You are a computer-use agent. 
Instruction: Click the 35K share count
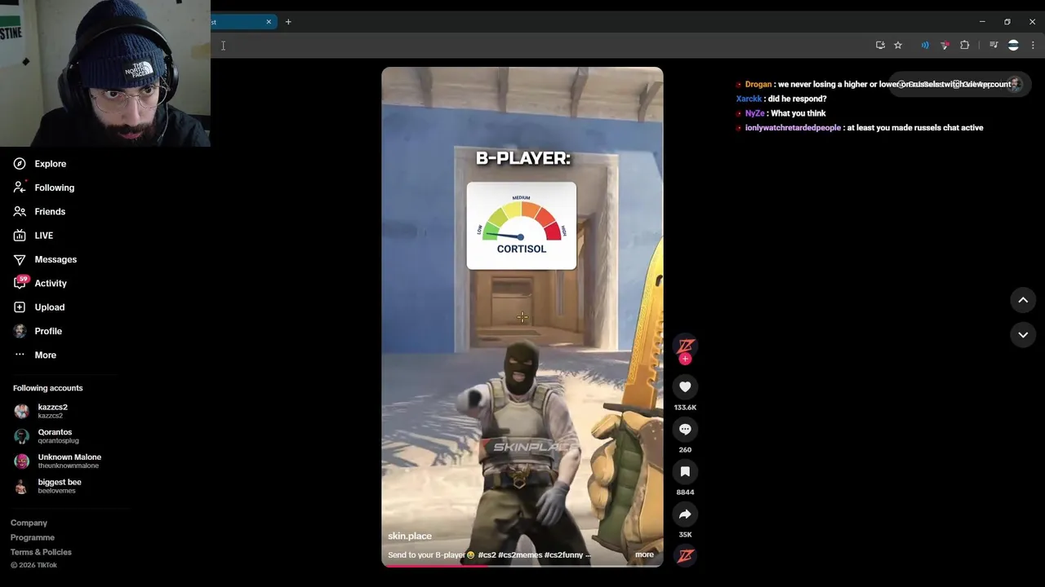coord(685,535)
